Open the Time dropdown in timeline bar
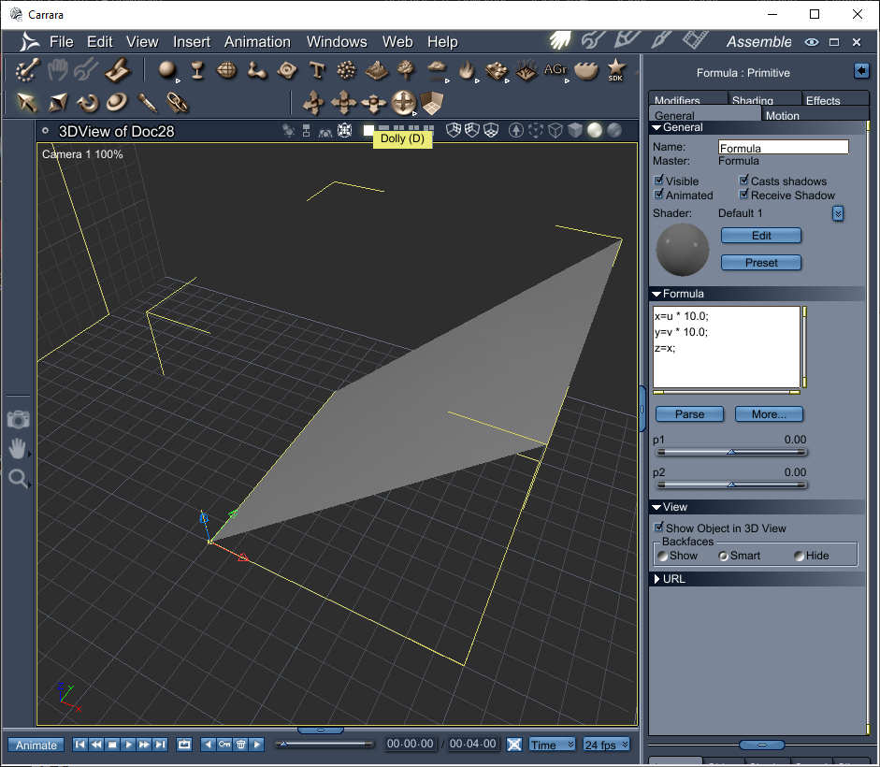This screenshot has width=880, height=767. click(x=553, y=745)
